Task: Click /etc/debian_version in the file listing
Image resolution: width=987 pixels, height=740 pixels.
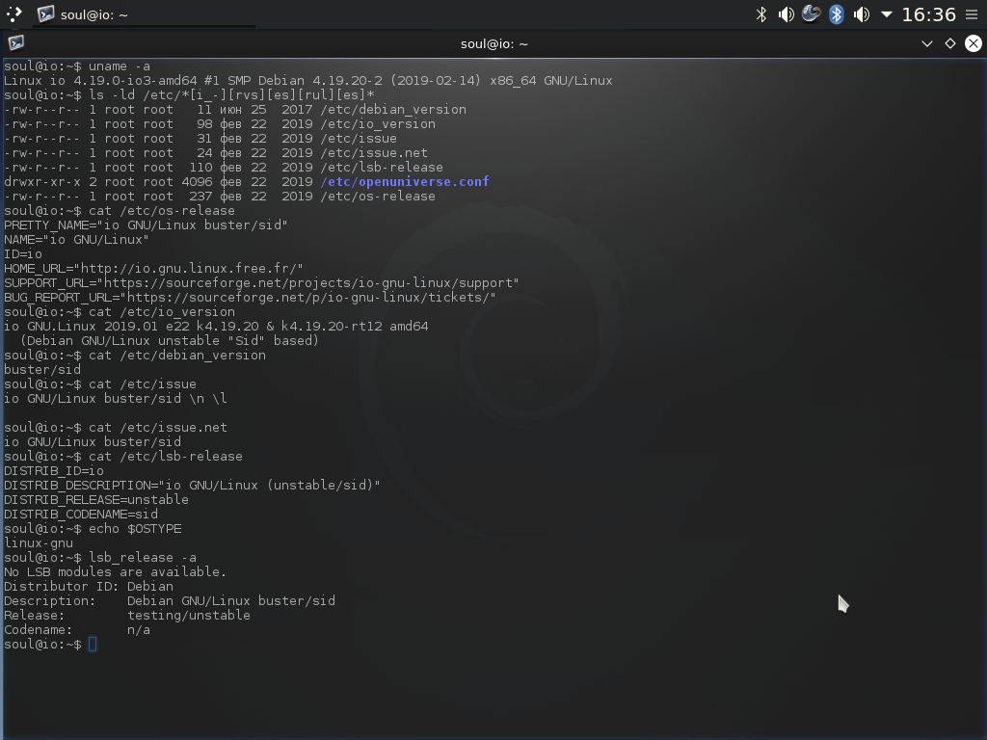Action: coord(393,110)
